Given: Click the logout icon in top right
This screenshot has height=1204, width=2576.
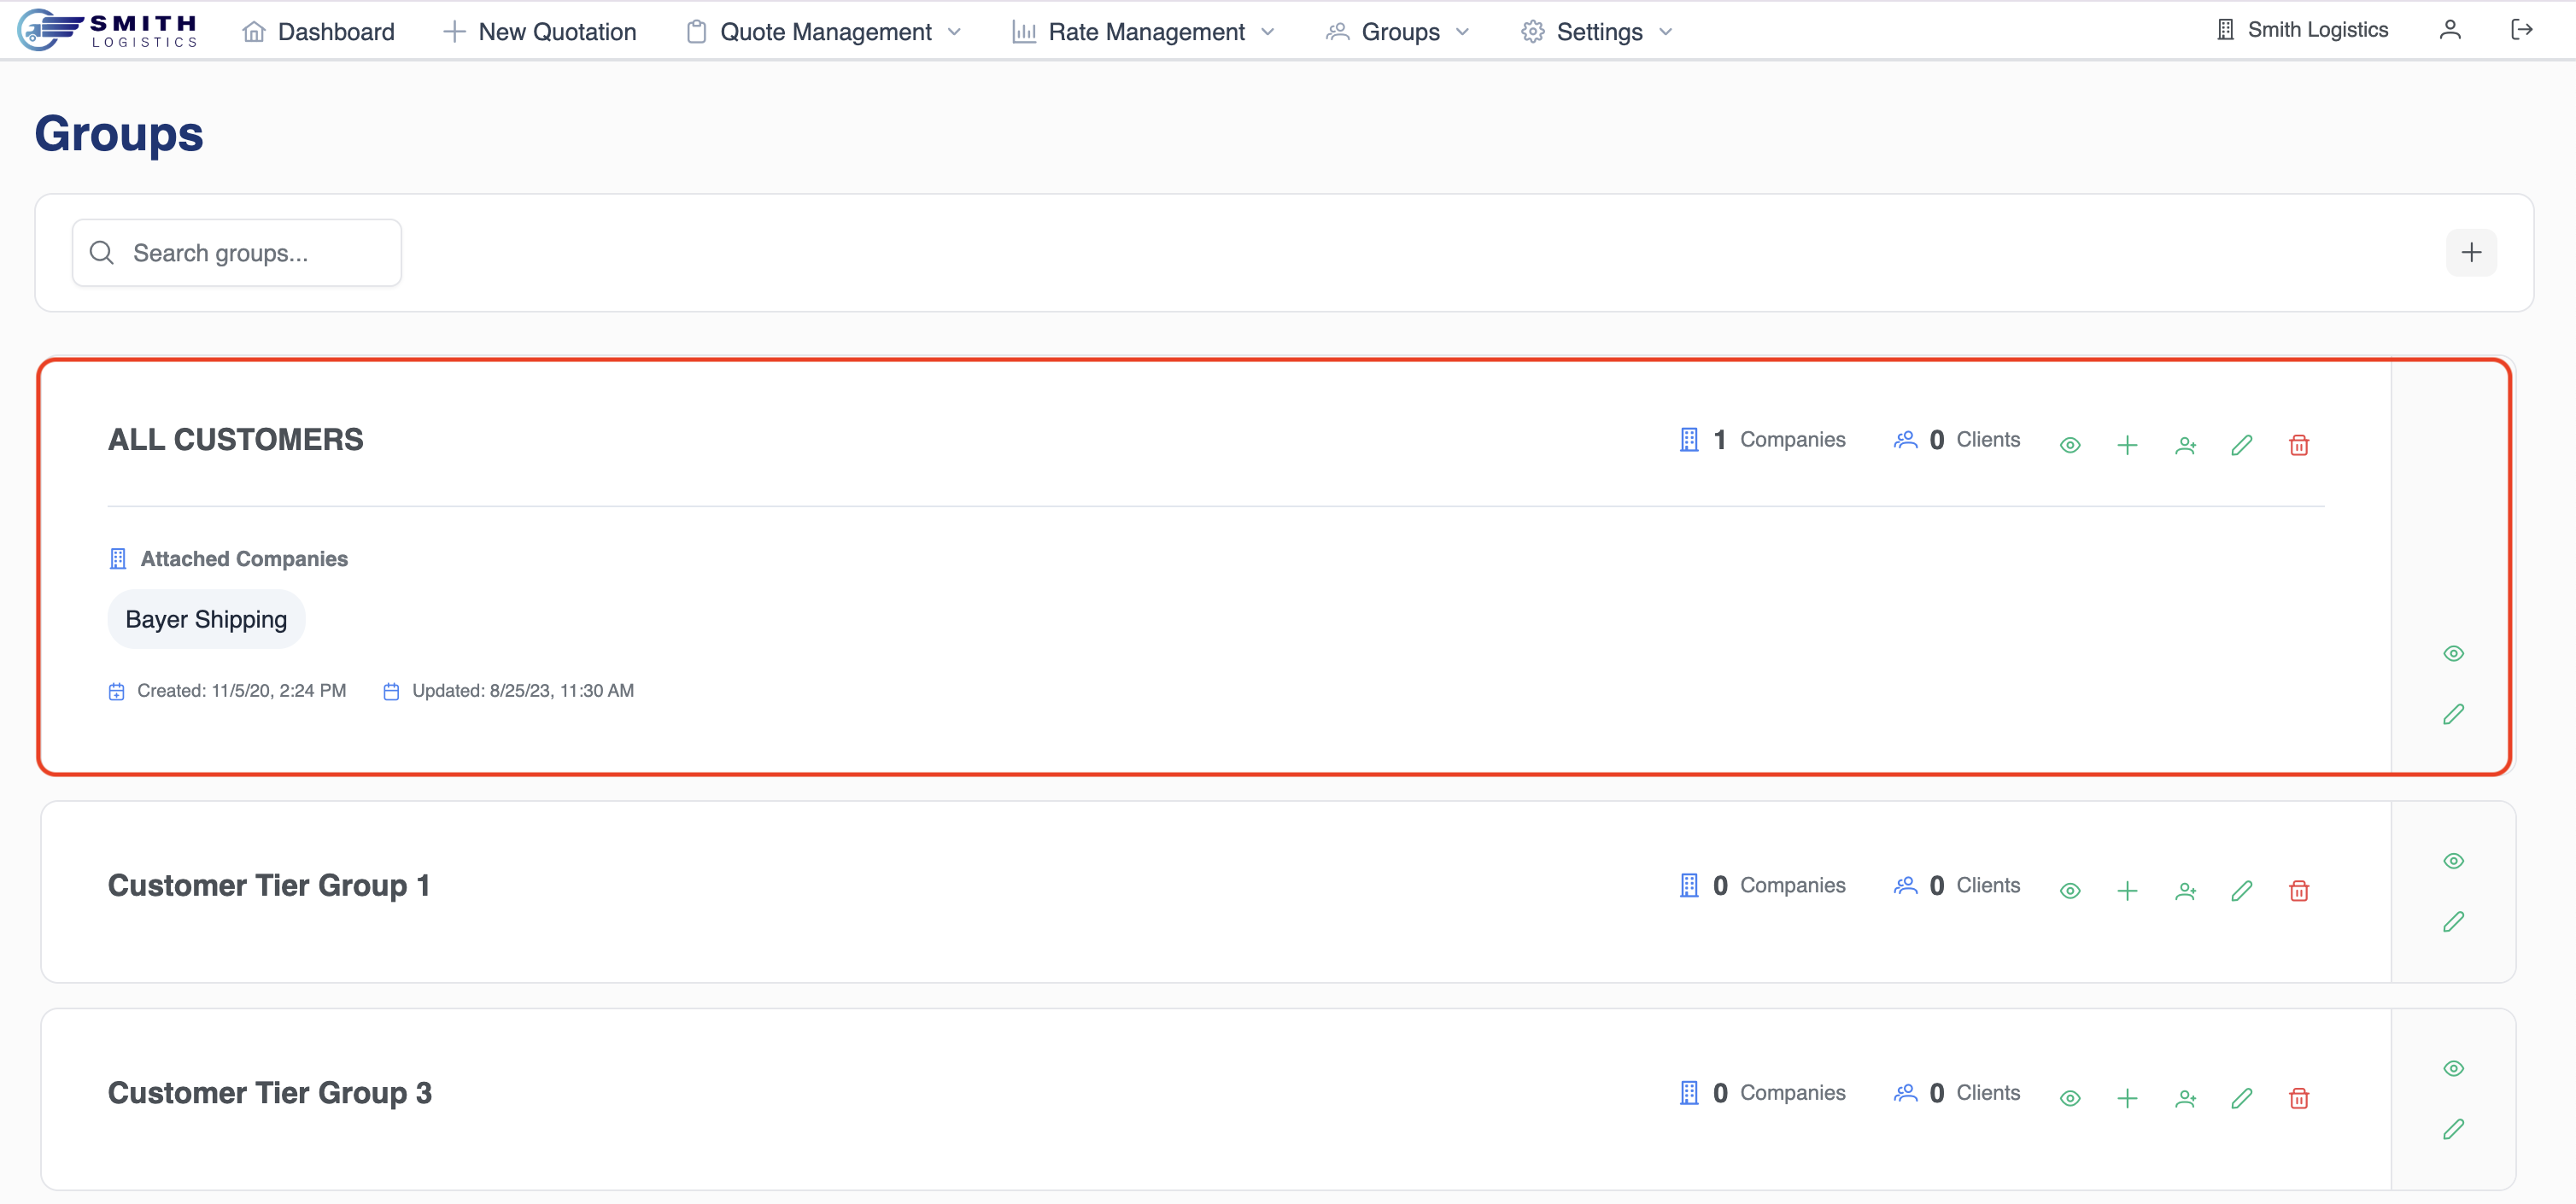Looking at the screenshot, I should coord(2521,30).
